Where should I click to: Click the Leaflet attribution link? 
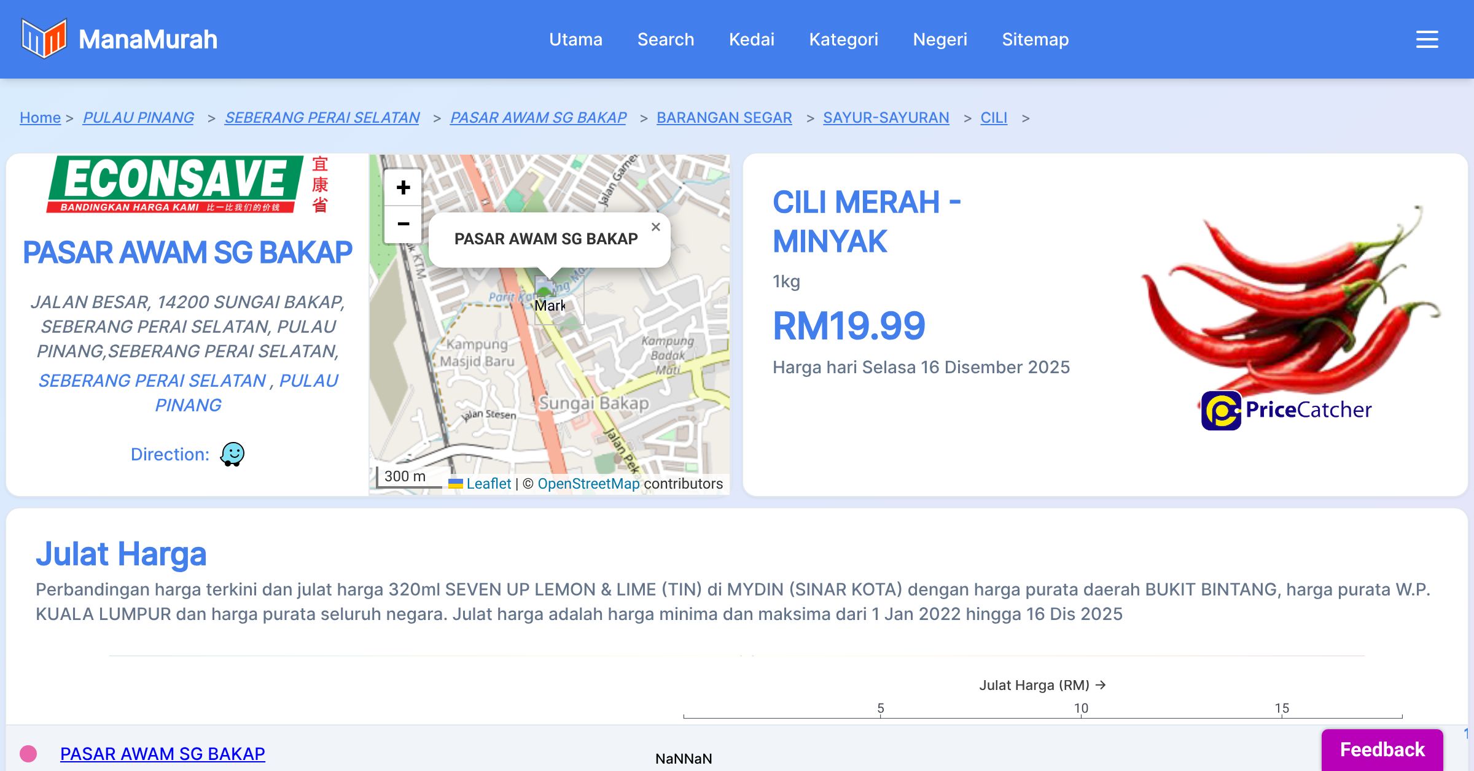coord(488,484)
